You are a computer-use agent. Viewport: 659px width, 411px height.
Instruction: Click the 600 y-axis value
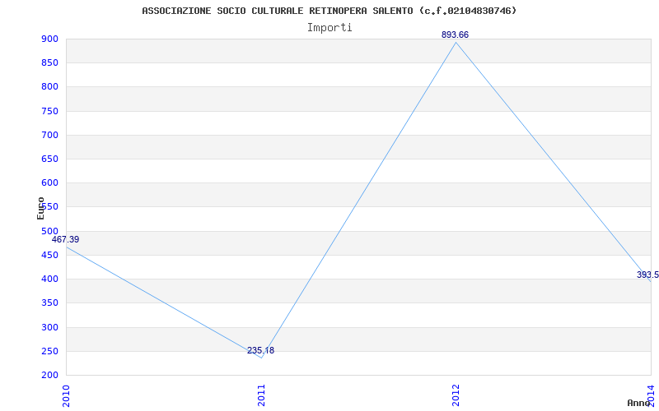(x=49, y=182)
